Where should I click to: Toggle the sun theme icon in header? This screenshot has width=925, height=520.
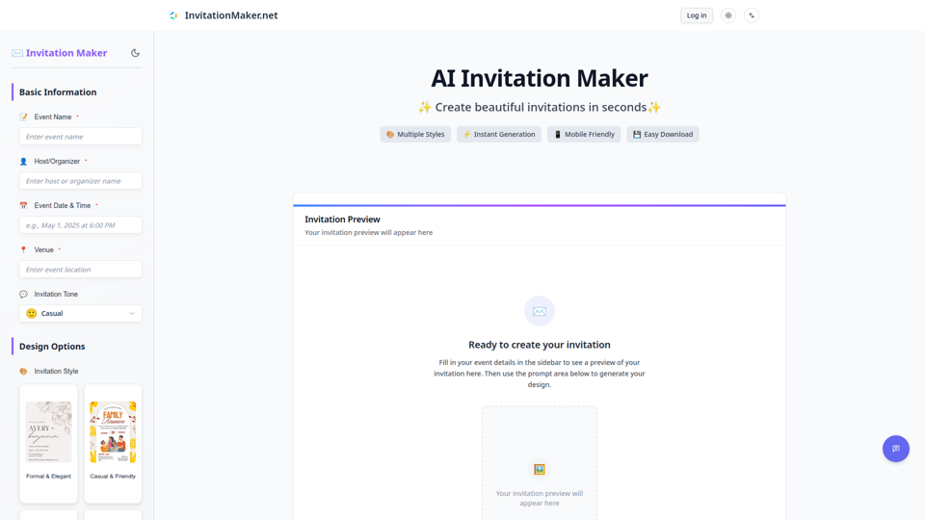click(728, 15)
